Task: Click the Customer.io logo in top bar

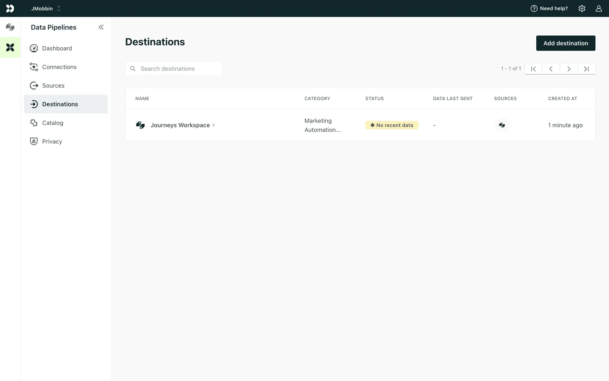Action: 10,9
